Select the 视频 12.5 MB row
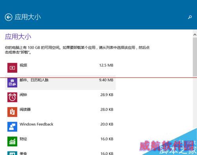The width and height of the screenshot is (197, 155). coord(60,68)
